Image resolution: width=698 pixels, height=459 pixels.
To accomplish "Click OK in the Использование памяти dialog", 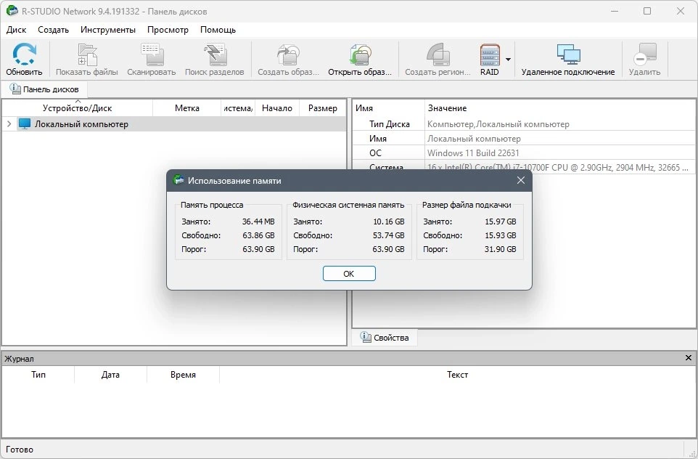I will [x=349, y=274].
